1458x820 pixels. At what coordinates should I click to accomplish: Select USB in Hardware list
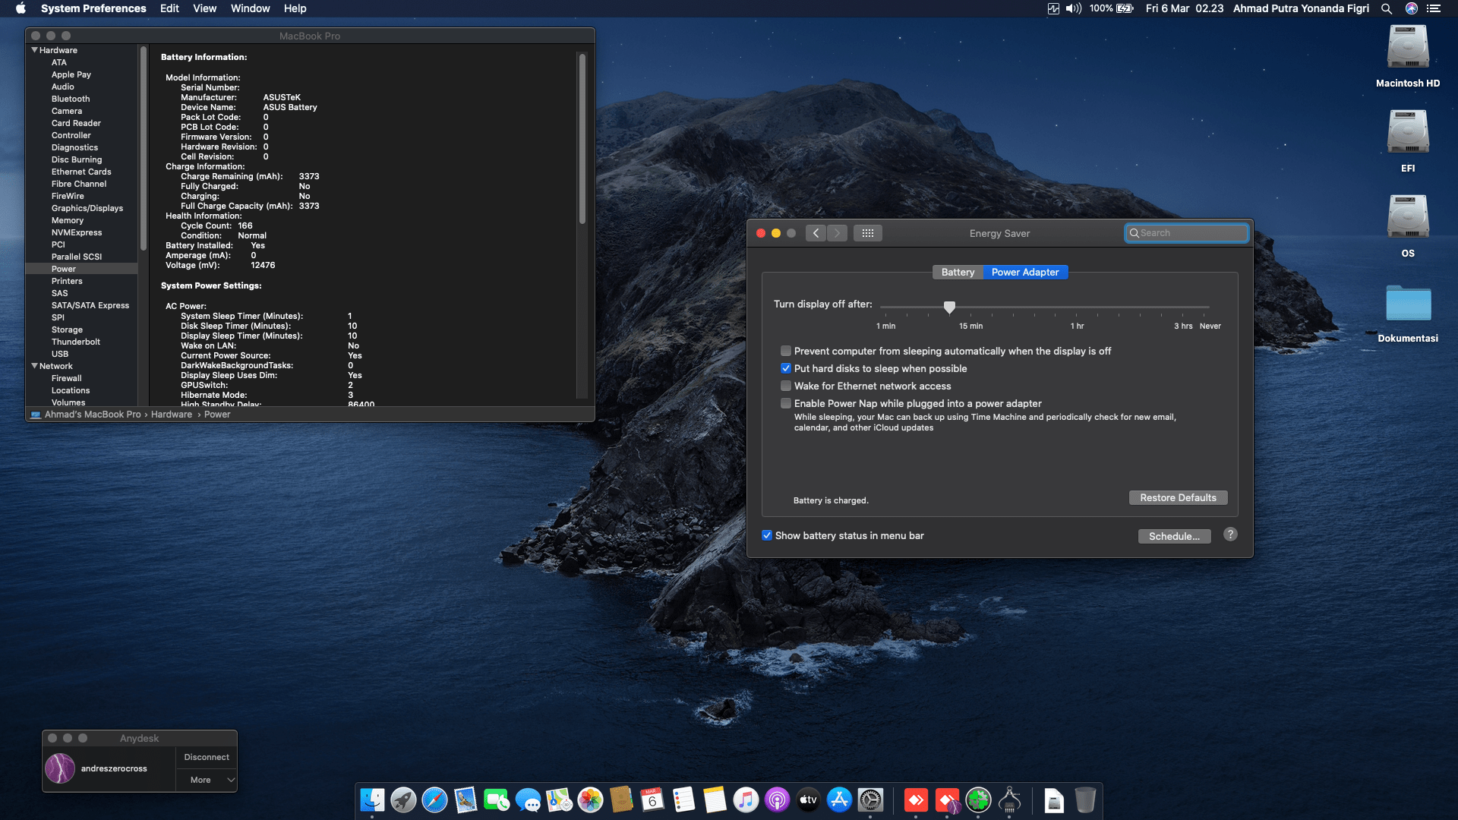[x=60, y=354]
